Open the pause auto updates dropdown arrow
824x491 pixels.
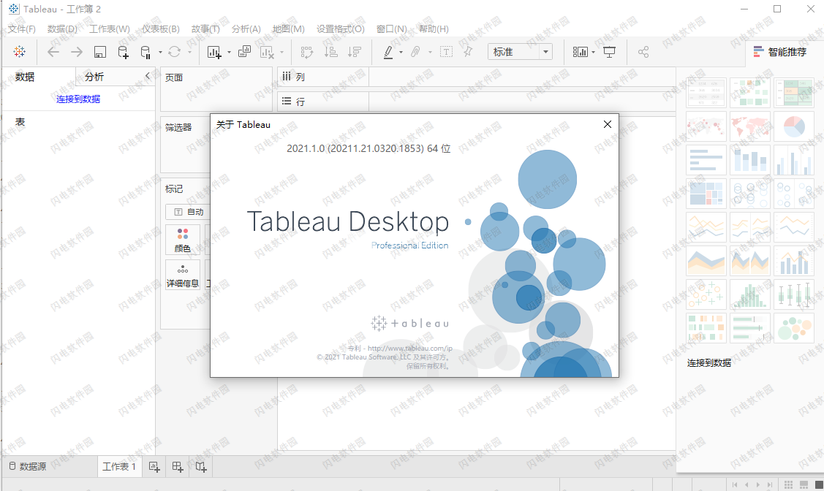tap(160, 52)
